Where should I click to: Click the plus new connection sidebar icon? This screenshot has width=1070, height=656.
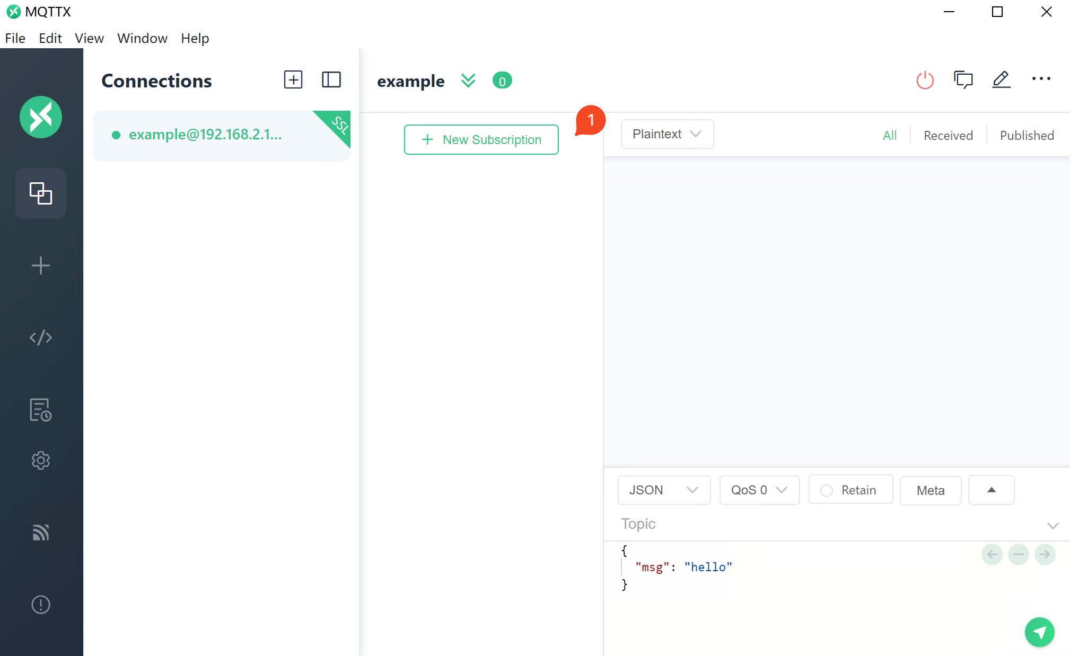[41, 265]
